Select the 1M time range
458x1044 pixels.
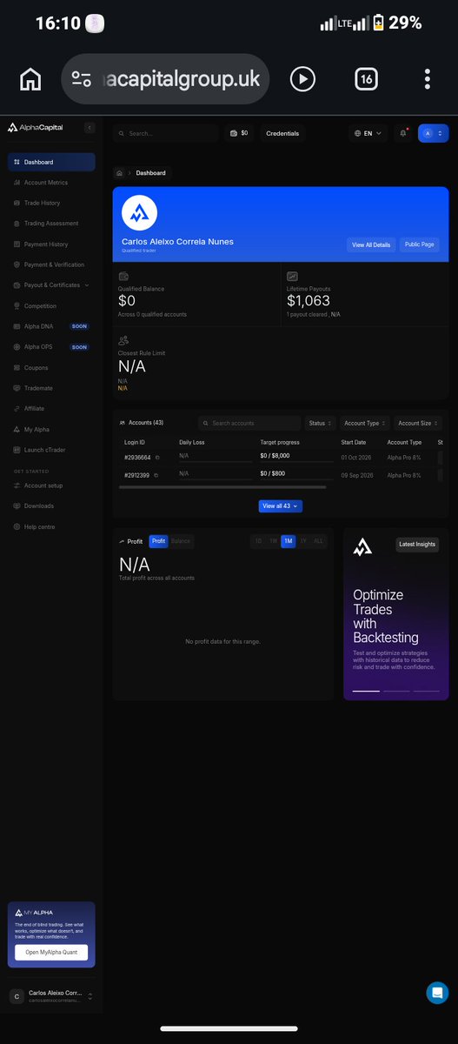pyautogui.click(x=288, y=541)
